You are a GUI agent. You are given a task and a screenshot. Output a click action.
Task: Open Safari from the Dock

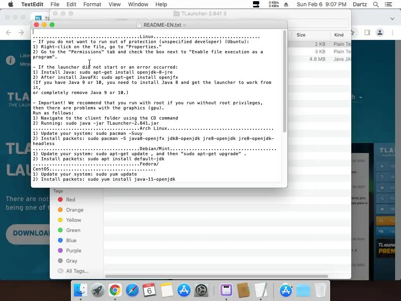point(132,290)
